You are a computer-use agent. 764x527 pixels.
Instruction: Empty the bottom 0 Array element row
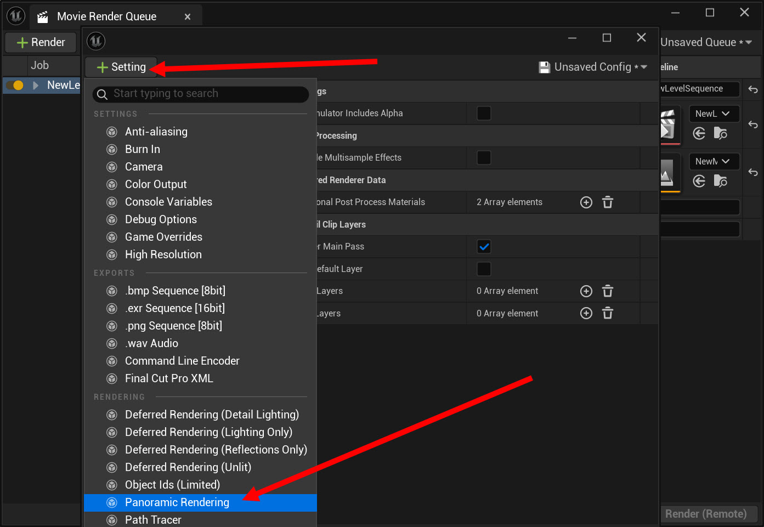click(x=608, y=313)
